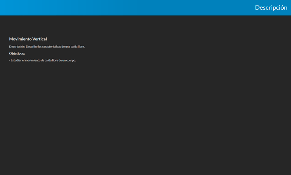Click the word 'cuerpo.' ending the objective
Image resolution: width=291 pixels, height=175 pixels.
71,60
